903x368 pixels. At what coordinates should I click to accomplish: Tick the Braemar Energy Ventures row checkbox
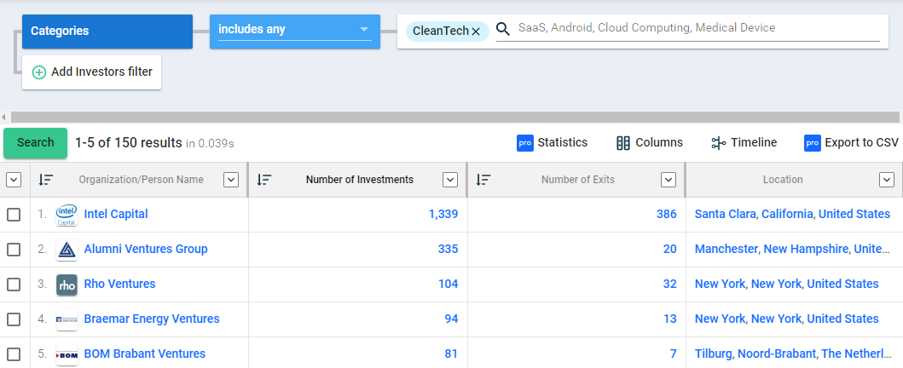(x=14, y=319)
